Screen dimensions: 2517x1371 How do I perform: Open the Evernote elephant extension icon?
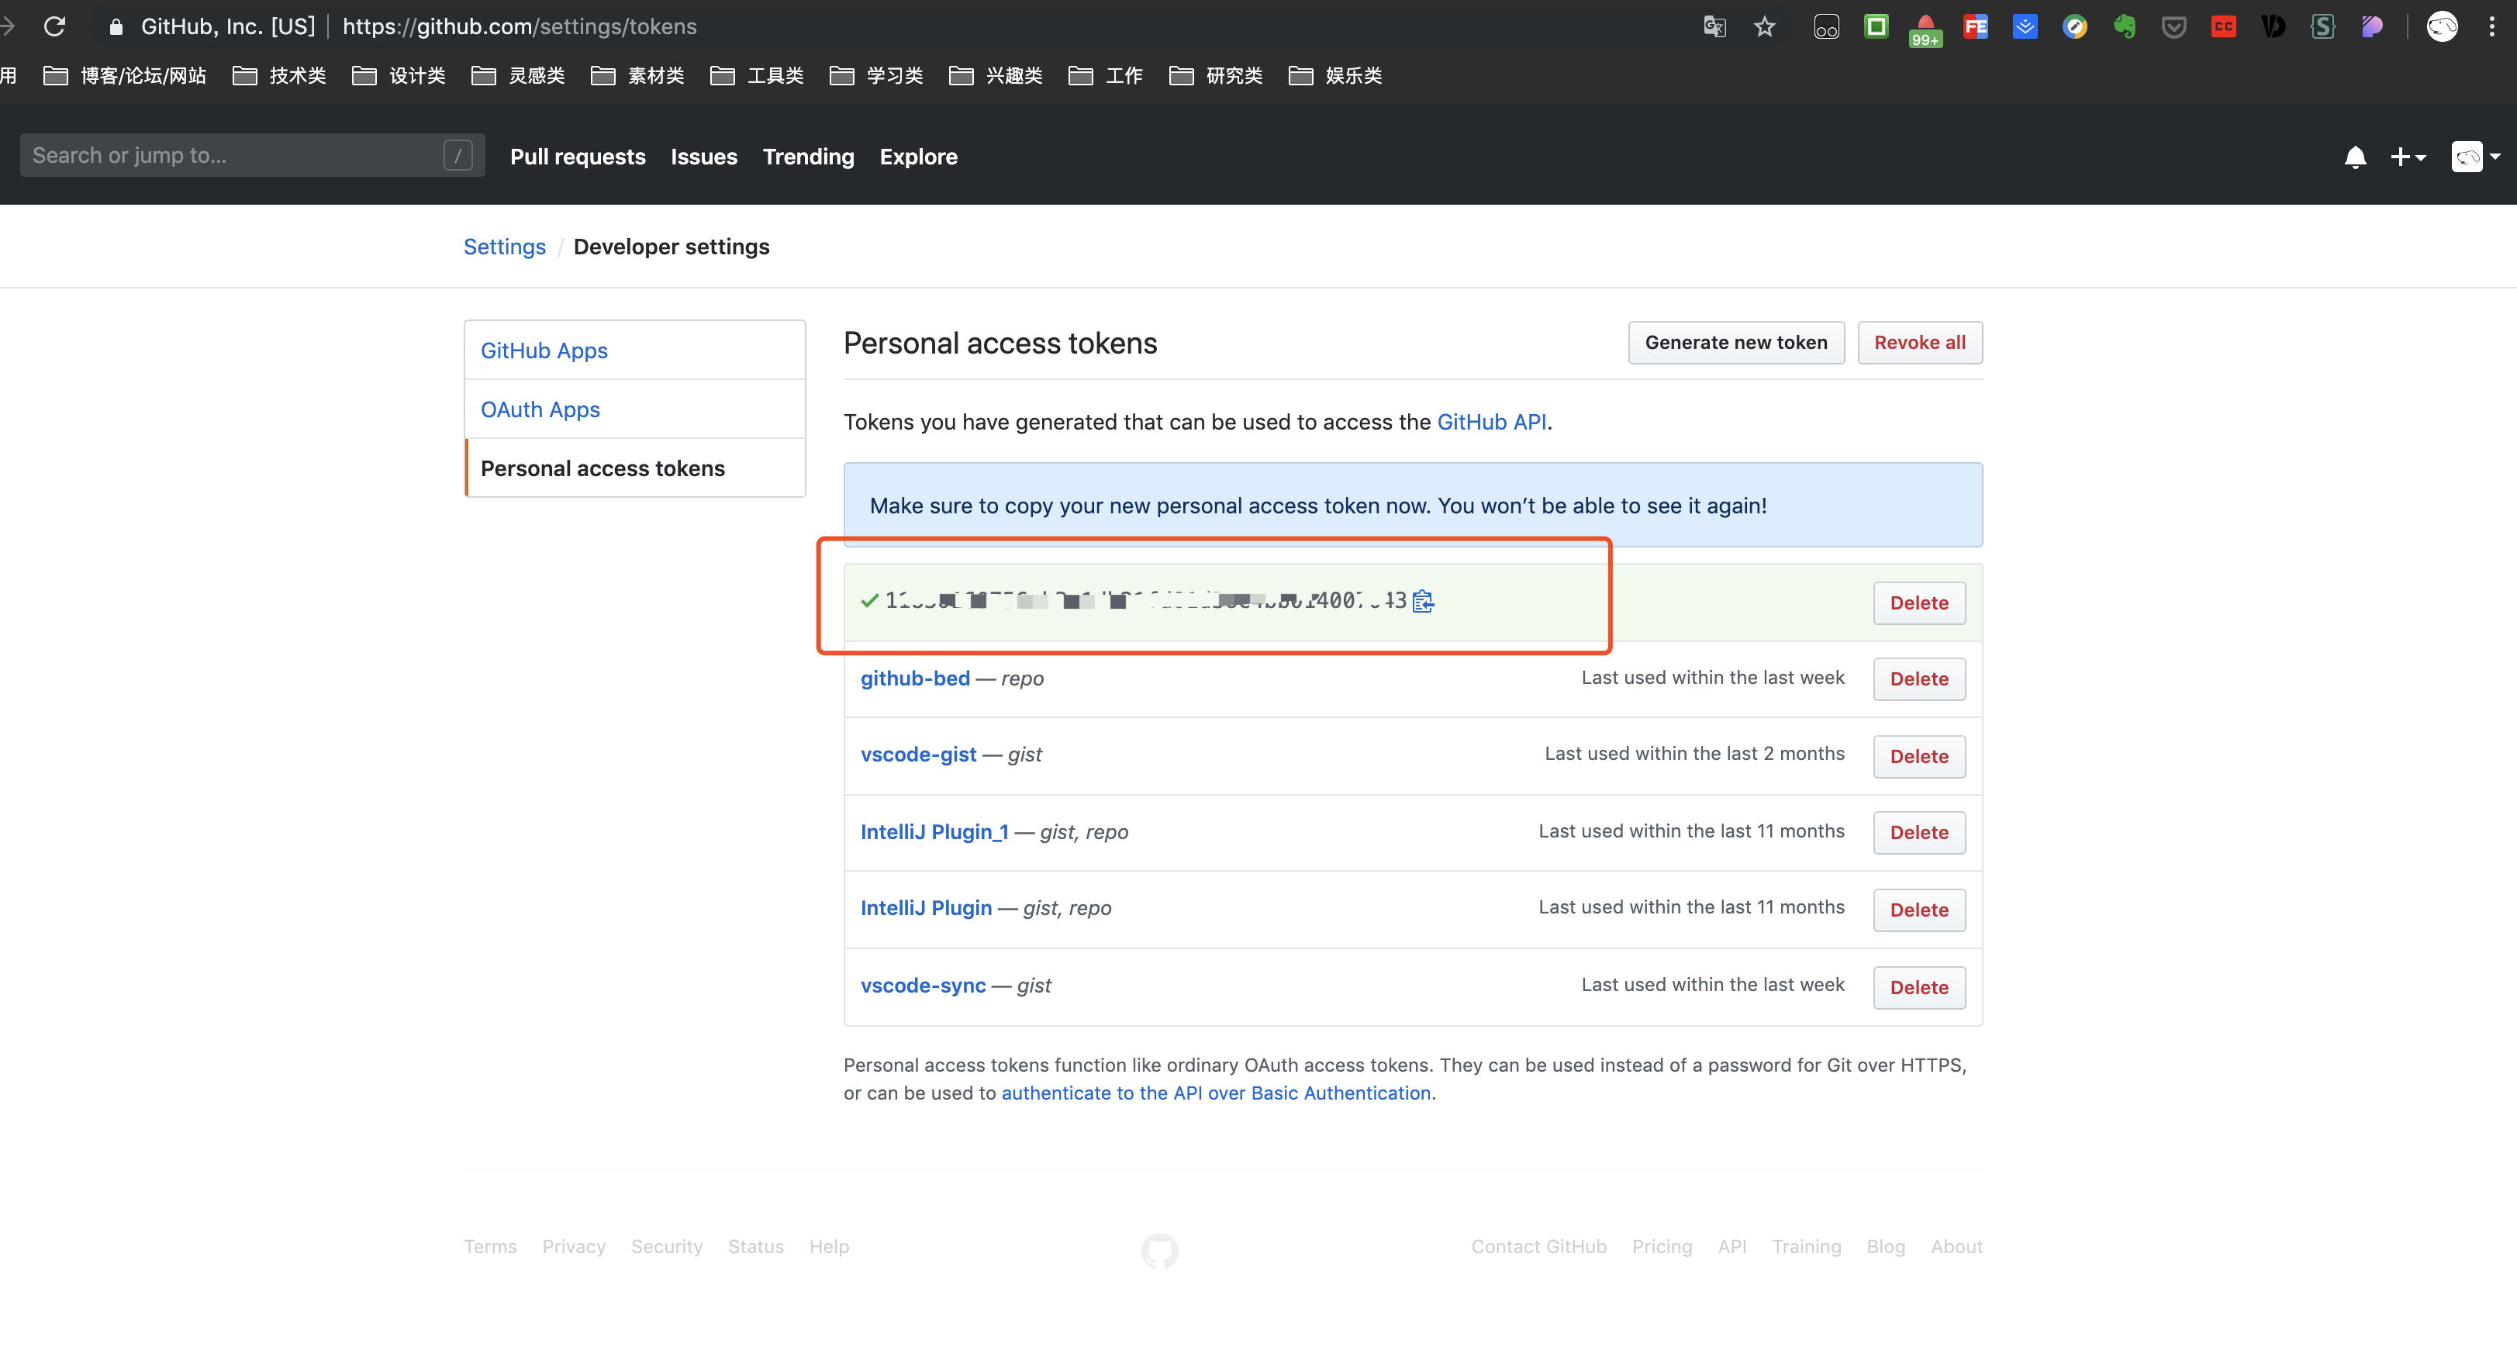coord(2124,26)
